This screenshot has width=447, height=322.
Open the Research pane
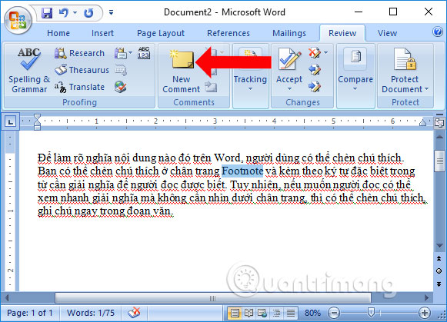pyautogui.click(x=79, y=53)
